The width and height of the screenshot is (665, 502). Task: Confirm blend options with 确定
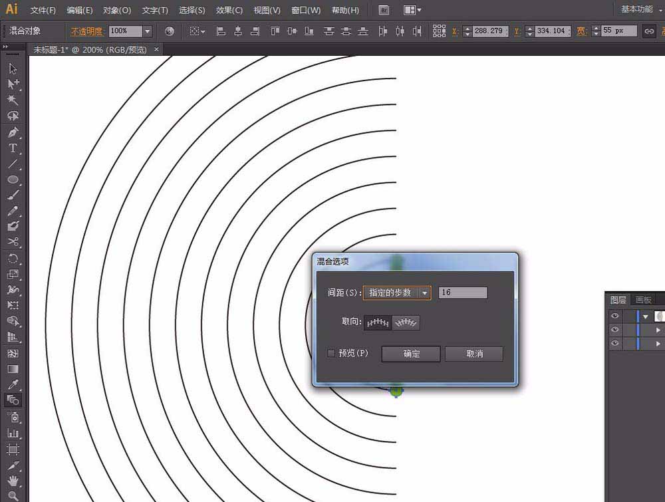point(411,354)
